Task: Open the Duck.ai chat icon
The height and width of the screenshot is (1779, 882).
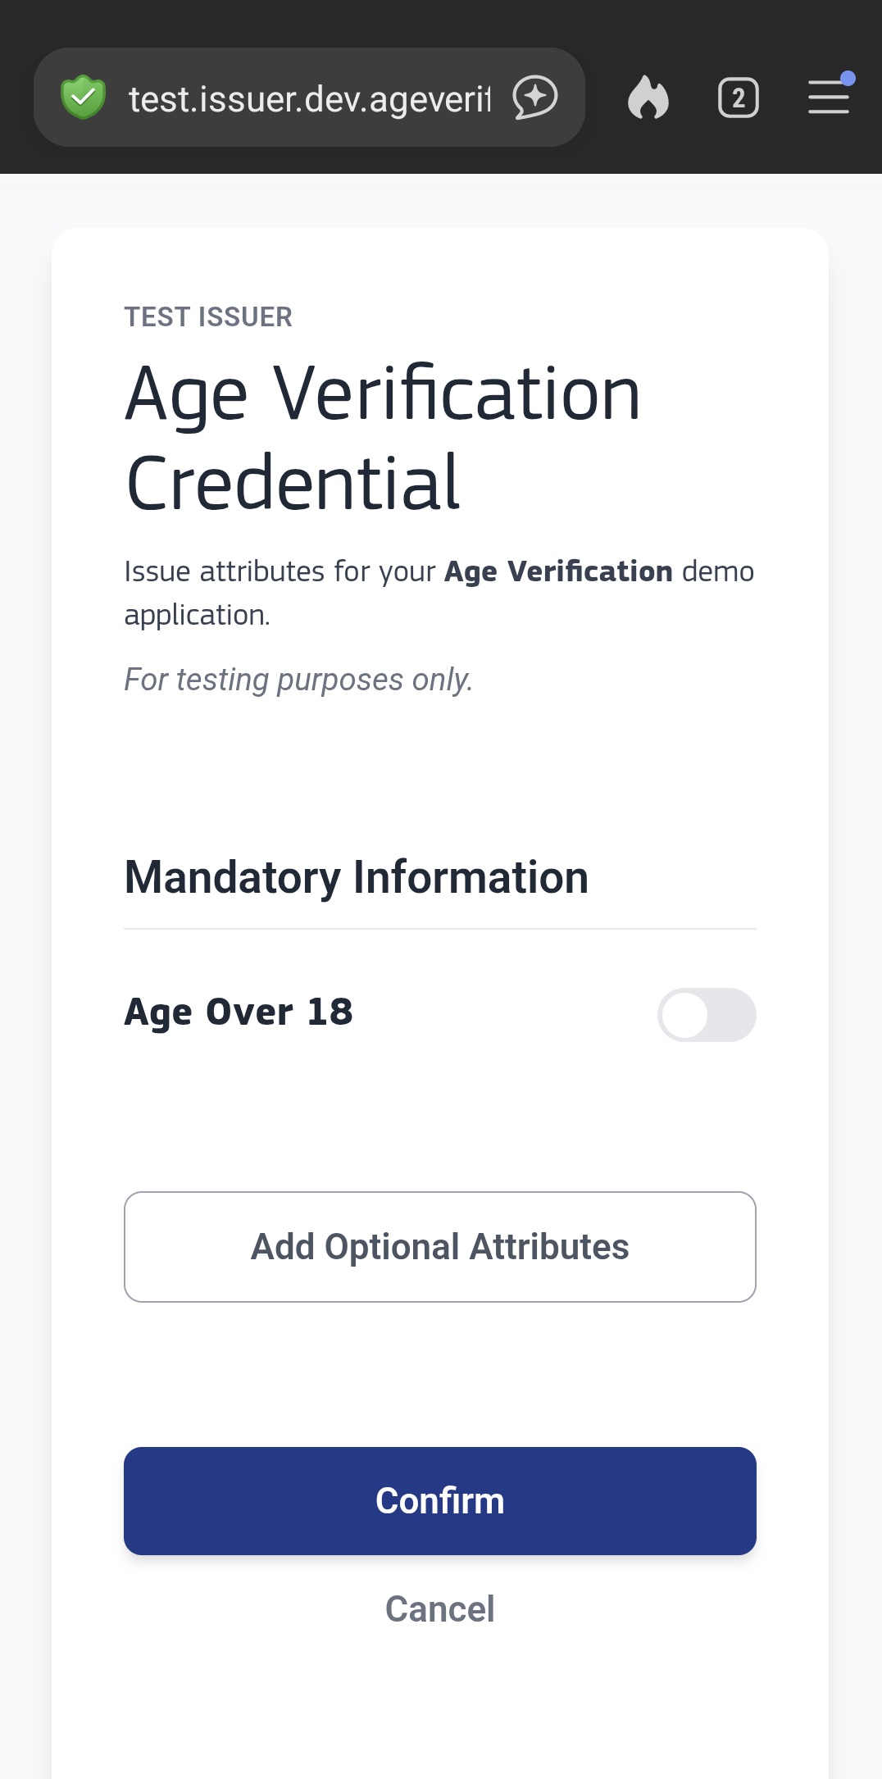Action: (x=535, y=98)
